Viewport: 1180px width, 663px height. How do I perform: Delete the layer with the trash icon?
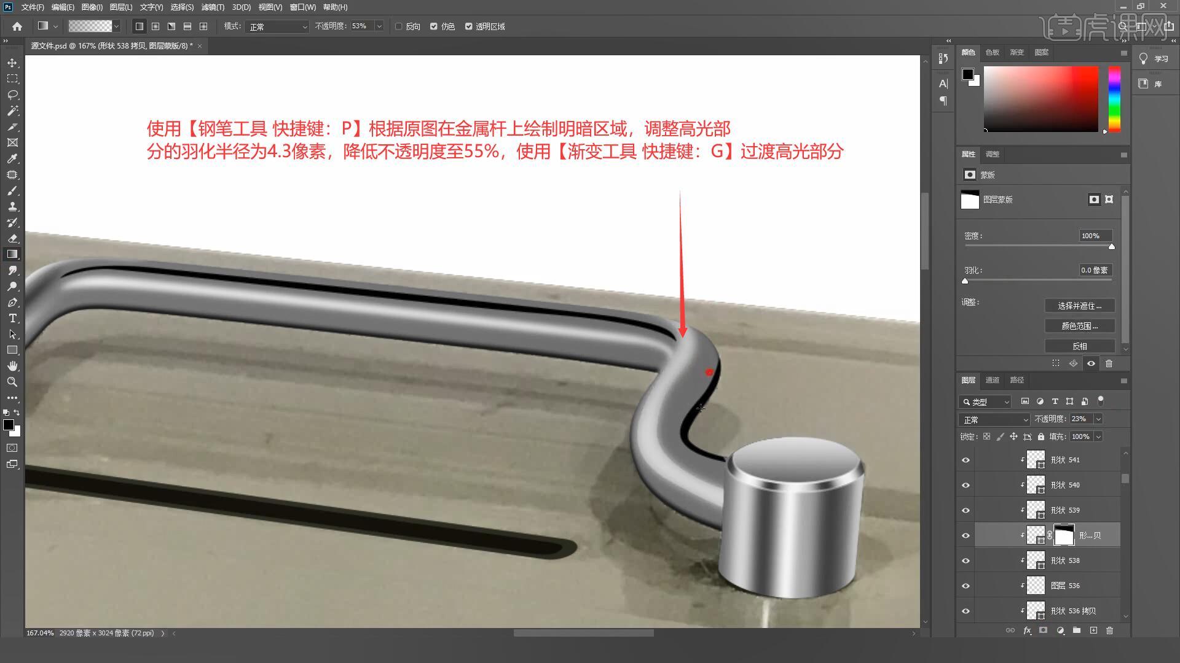pos(1109,630)
